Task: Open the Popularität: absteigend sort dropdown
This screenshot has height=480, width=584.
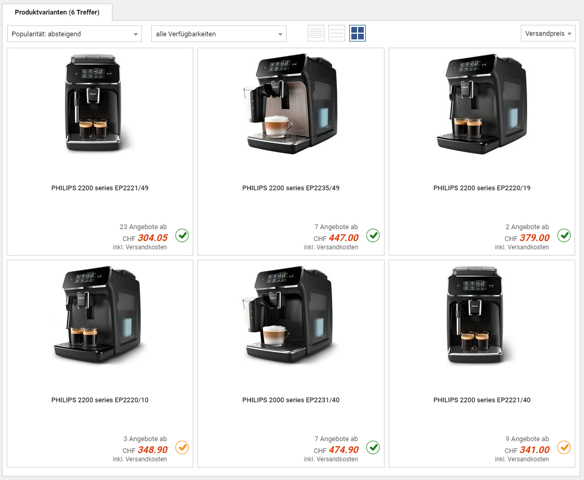Action: [x=75, y=34]
